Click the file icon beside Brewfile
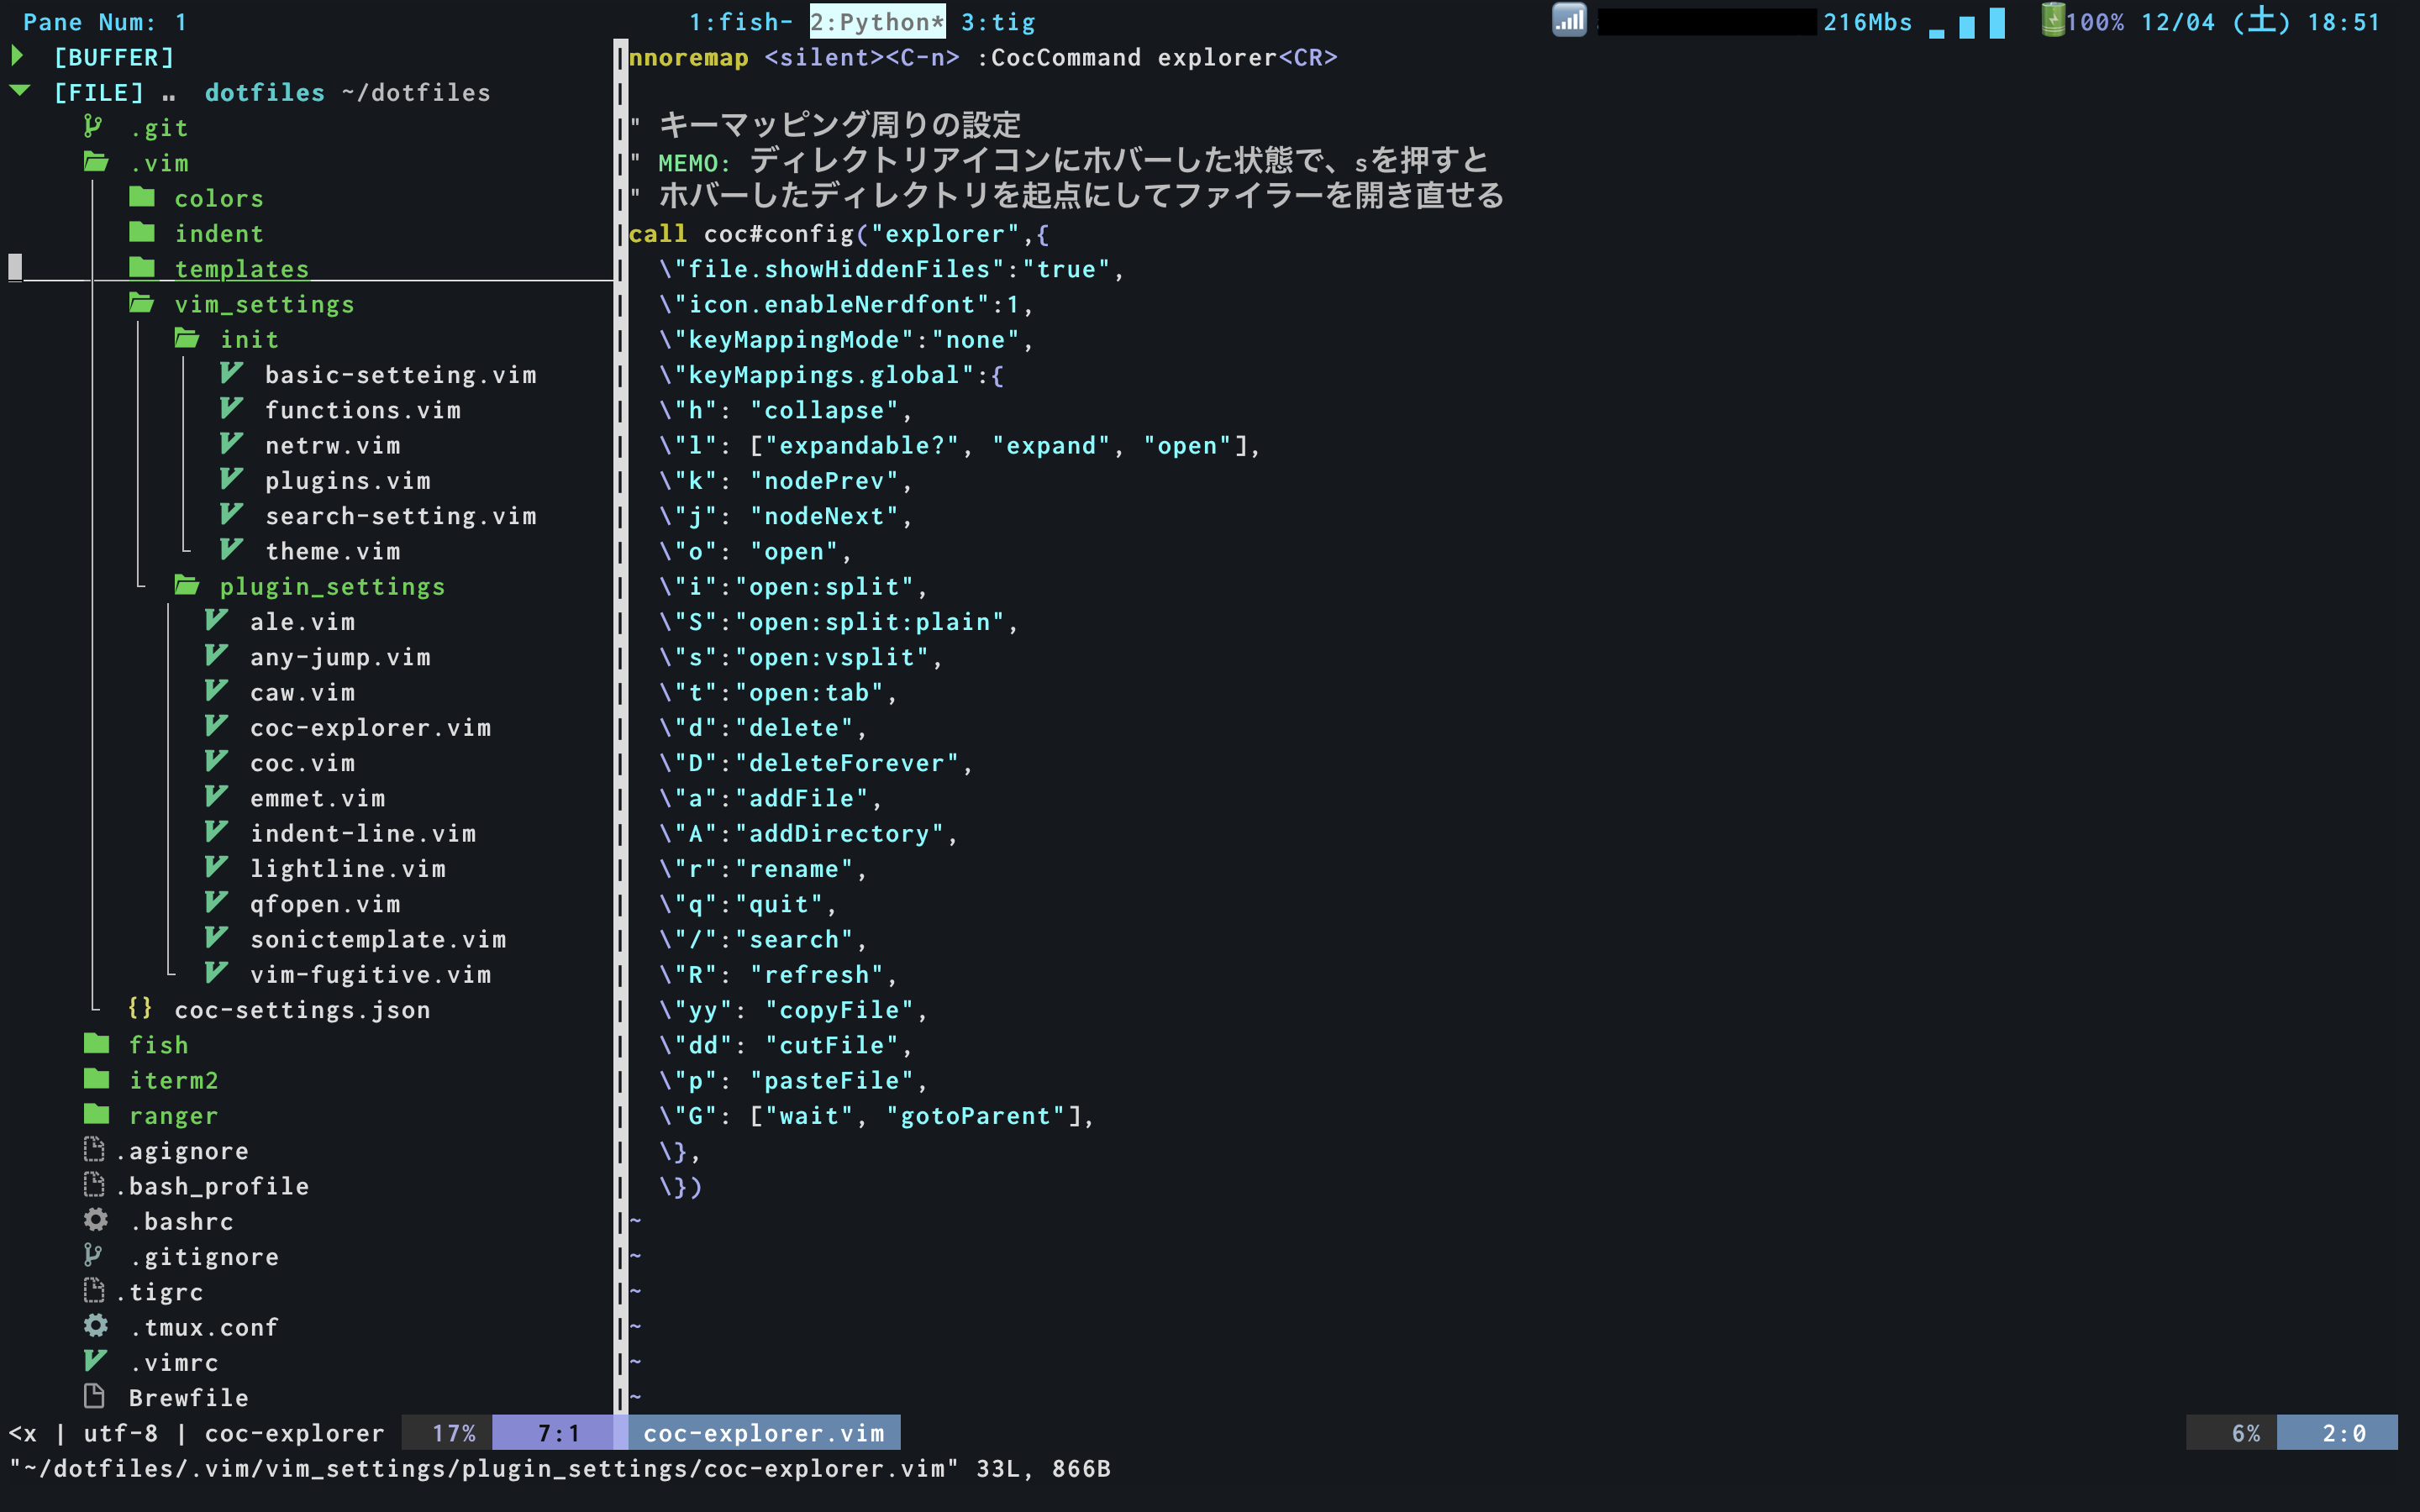 (x=95, y=1397)
